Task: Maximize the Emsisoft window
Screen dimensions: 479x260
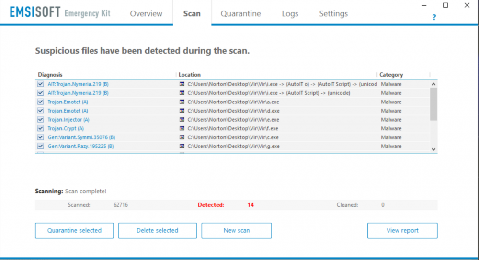Action: tap(445, 5)
